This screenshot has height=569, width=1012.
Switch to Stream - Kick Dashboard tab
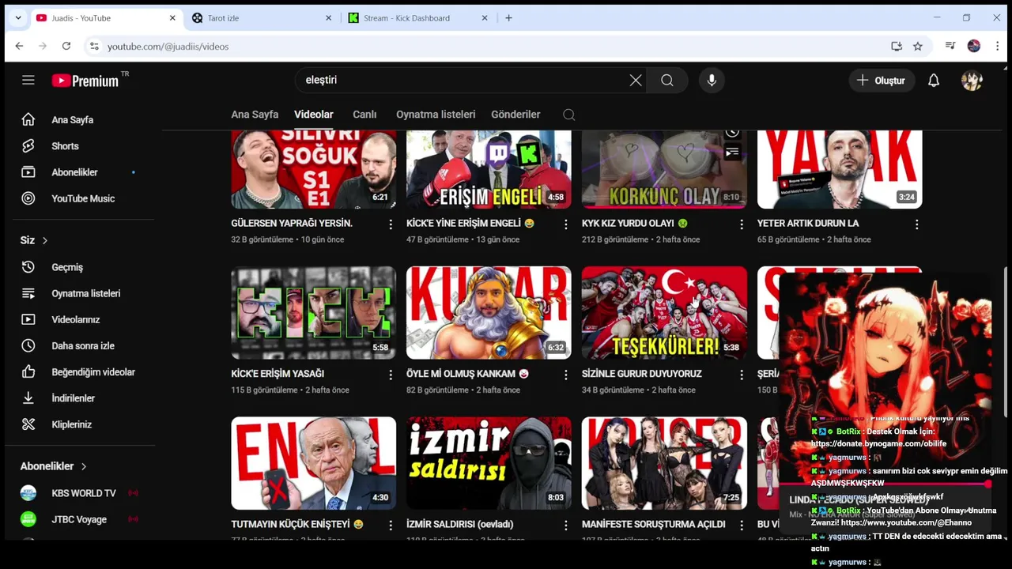point(417,18)
